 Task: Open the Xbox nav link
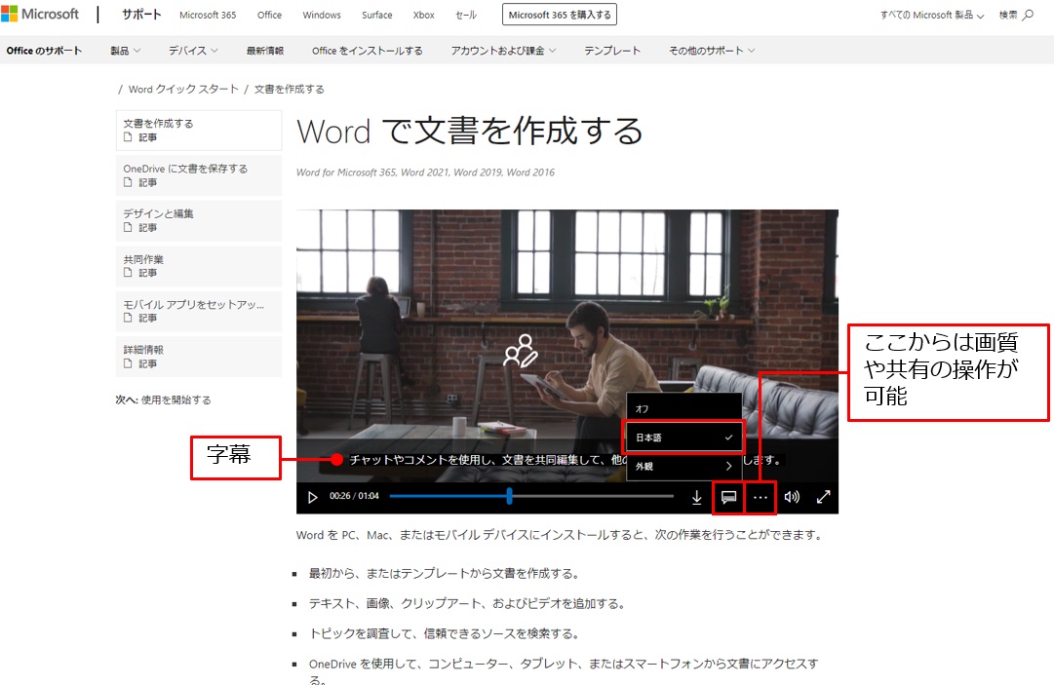point(423,15)
